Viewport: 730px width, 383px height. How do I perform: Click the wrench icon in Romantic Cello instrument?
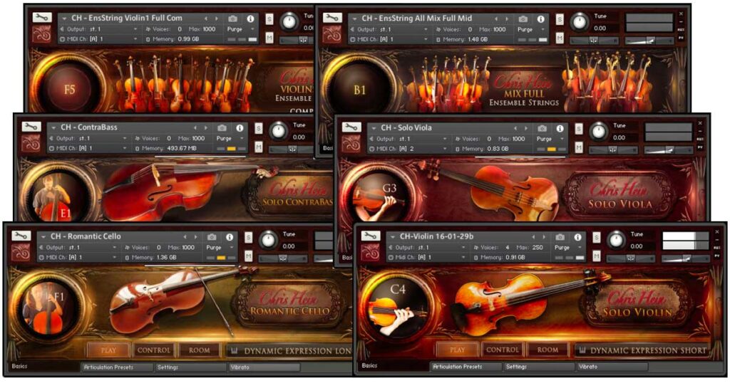coord(21,236)
